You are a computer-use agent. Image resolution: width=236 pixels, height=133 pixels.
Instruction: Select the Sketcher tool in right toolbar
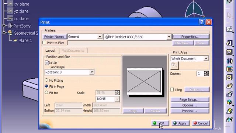[x=229, y=29]
